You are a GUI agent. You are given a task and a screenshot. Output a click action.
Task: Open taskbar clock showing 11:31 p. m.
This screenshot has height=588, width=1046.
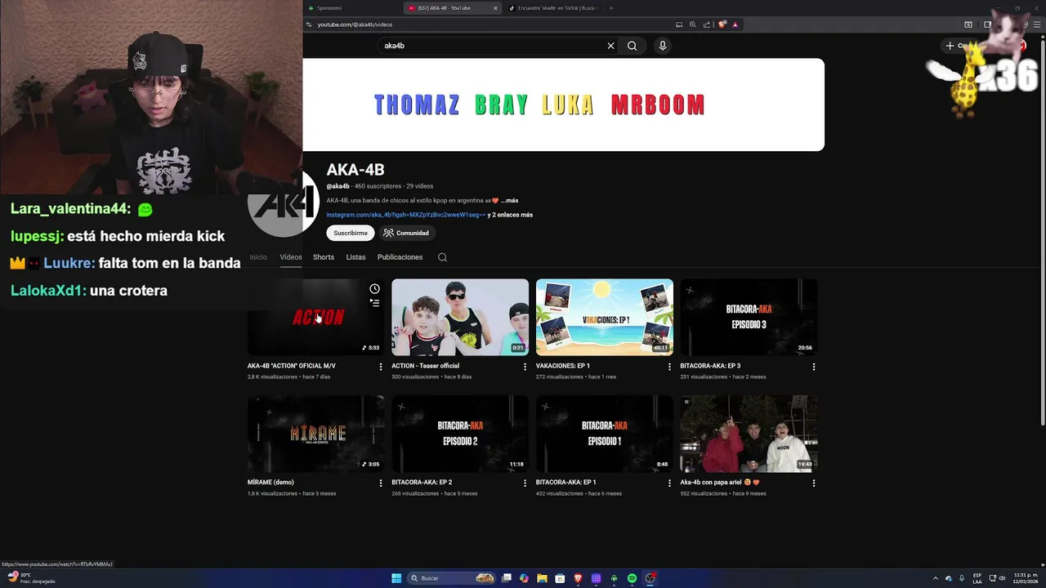[1026, 578]
